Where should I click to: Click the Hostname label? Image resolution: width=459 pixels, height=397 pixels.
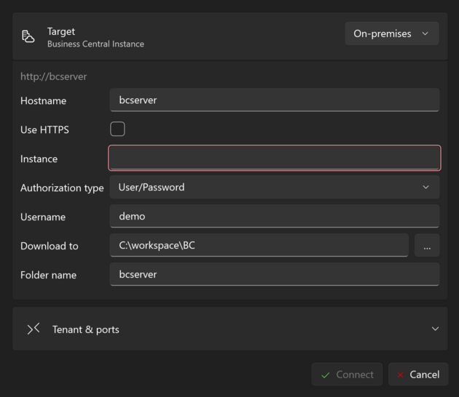coord(43,101)
